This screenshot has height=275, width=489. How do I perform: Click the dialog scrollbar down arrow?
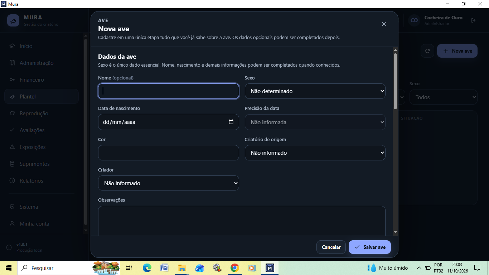pos(395,232)
